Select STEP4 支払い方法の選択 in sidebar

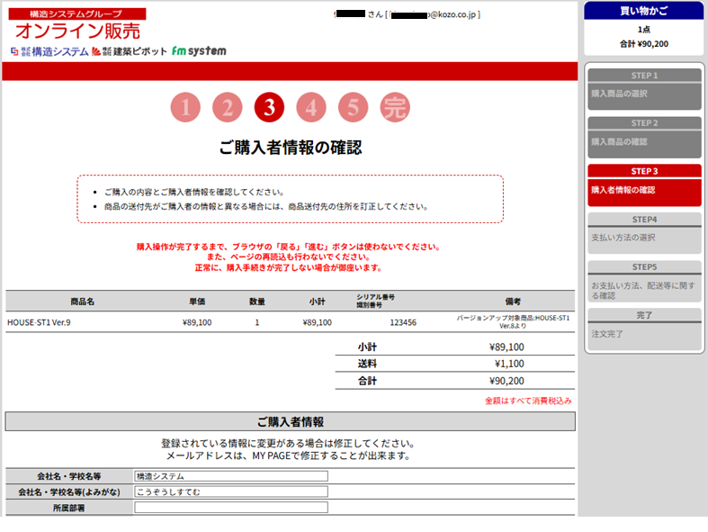[643, 233]
